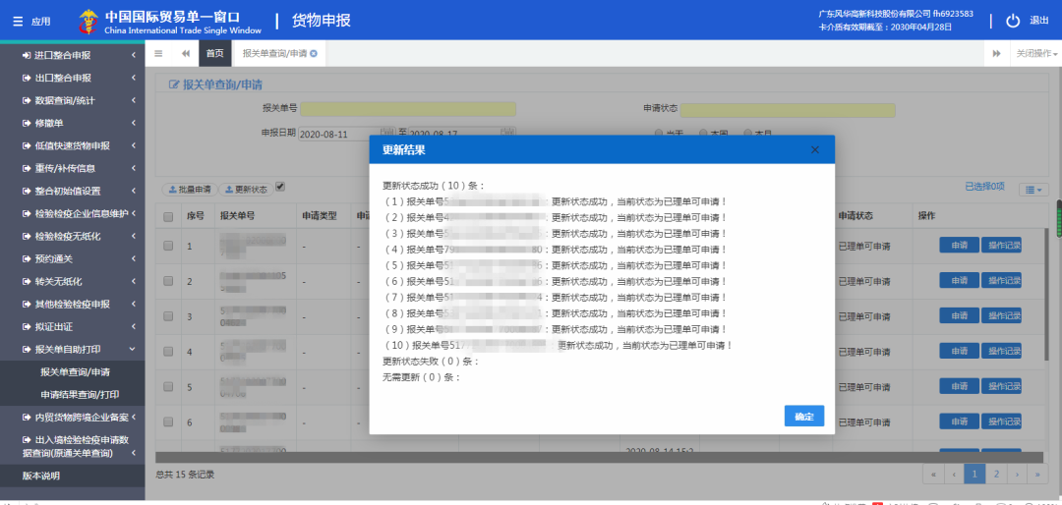Click the start date field 2020-08-11

[x=338, y=134]
